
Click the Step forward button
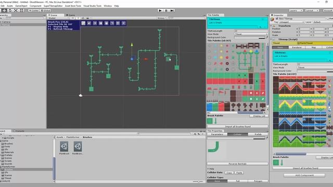click(172, 10)
